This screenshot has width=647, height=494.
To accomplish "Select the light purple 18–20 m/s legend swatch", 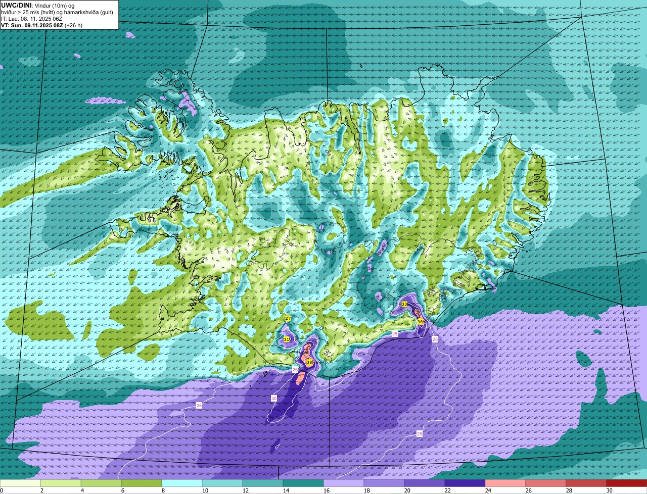I will (x=384, y=483).
